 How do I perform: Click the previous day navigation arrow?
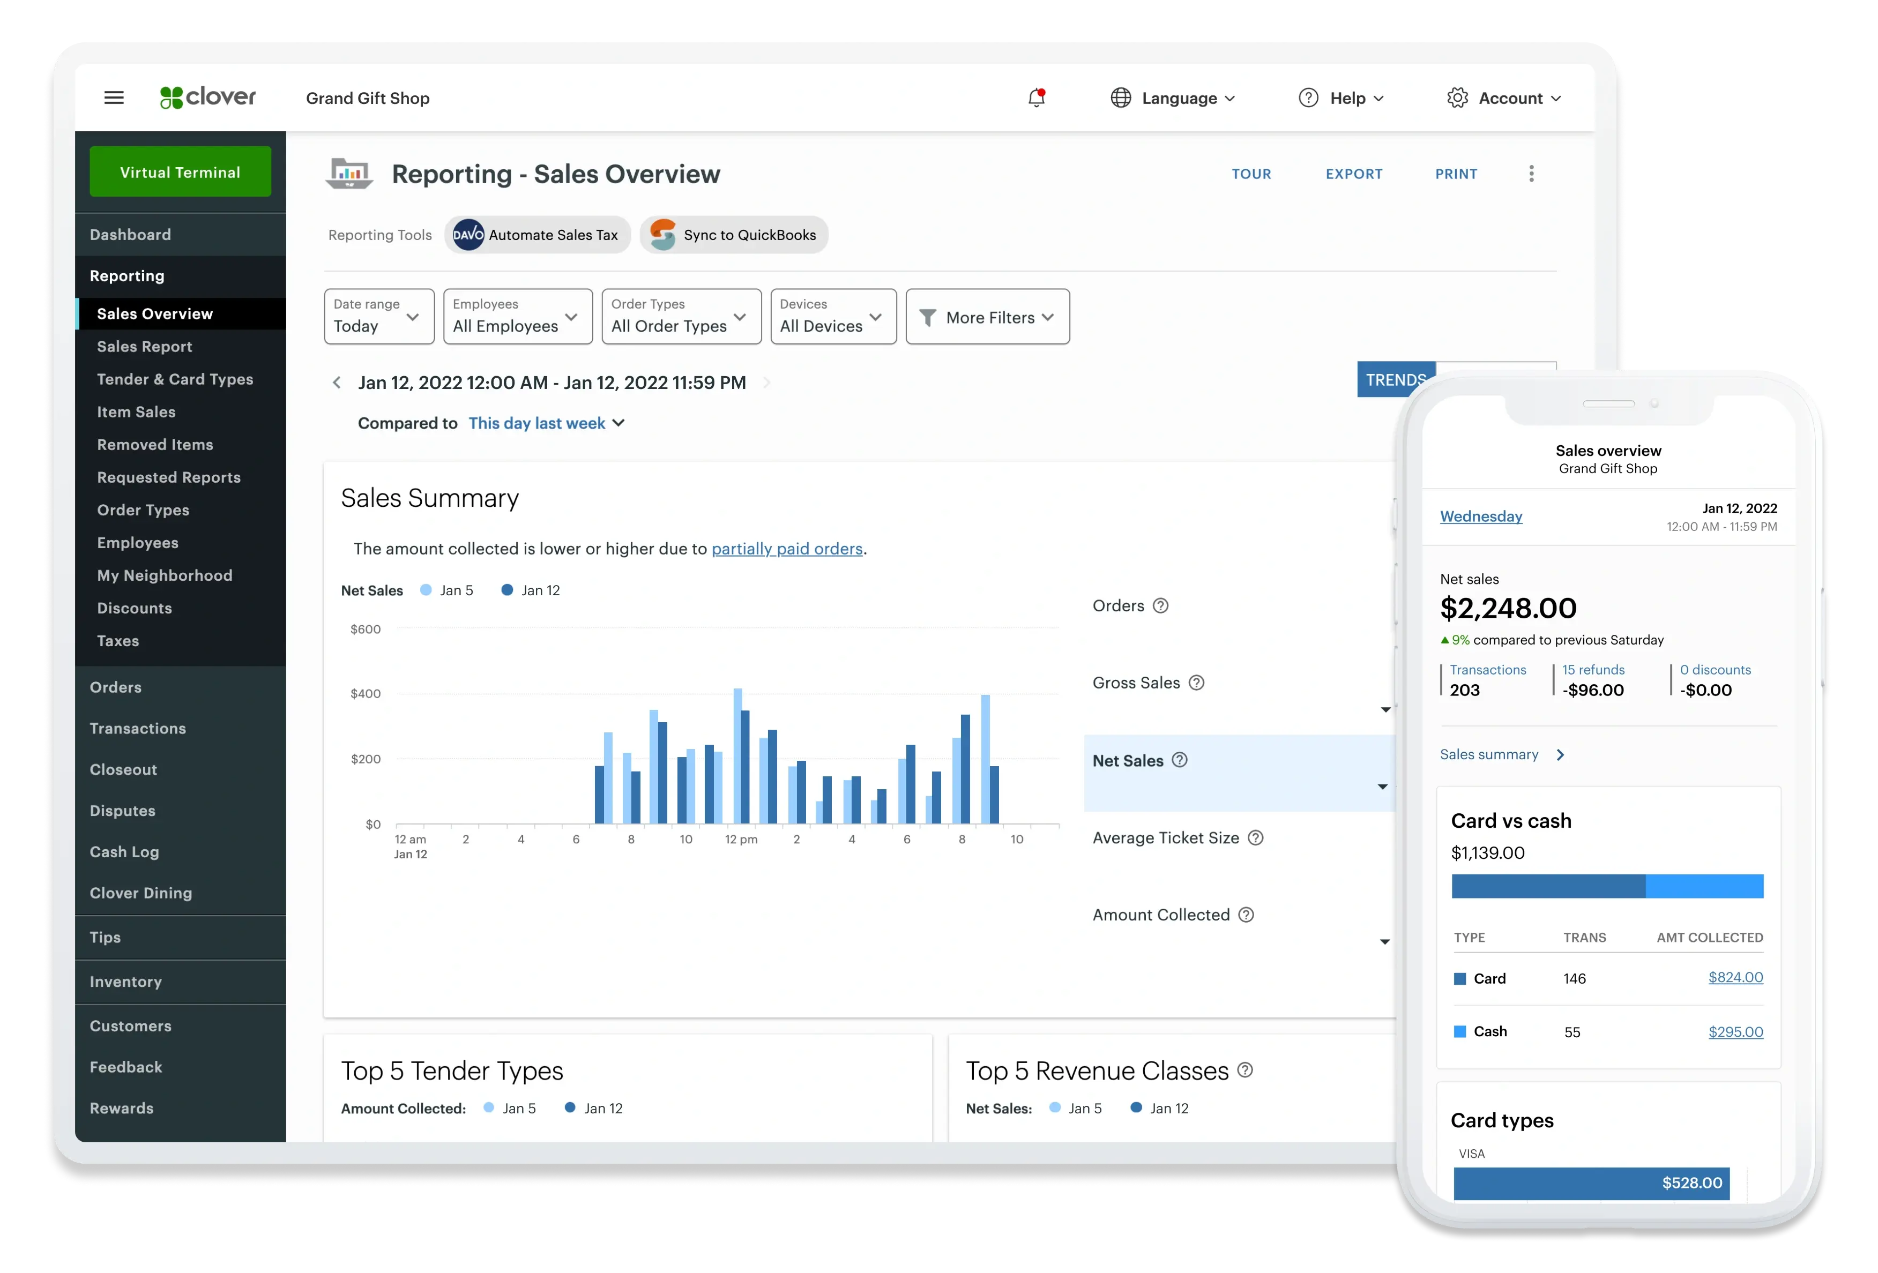pyautogui.click(x=337, y=382)
